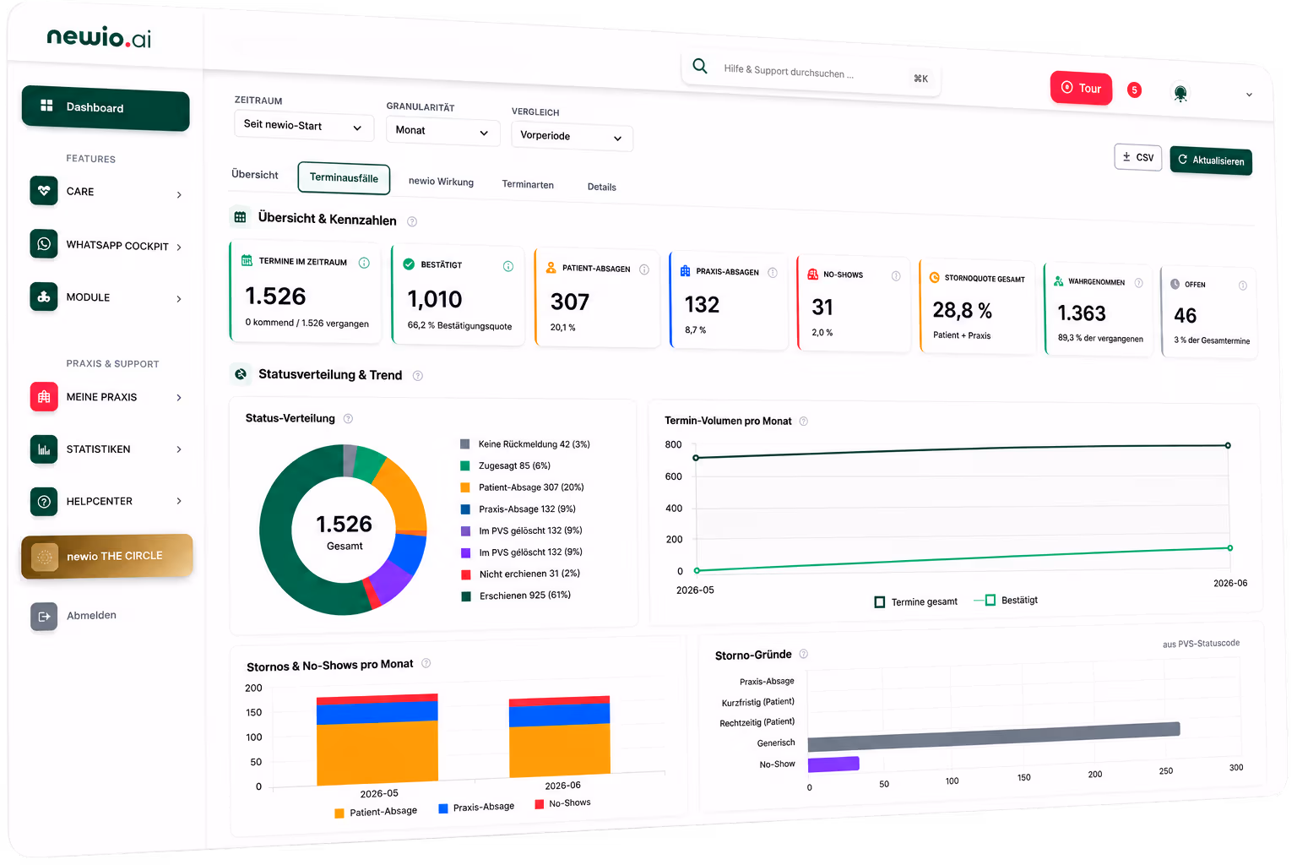Open the account menu chevron beside avatar
The width and height of the screenshot is (1297, 865).
pyautogui.click(x=1249, y=95)
